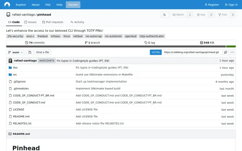
Task: Click the README.md book icon in header
Action: tap(10, 134)
